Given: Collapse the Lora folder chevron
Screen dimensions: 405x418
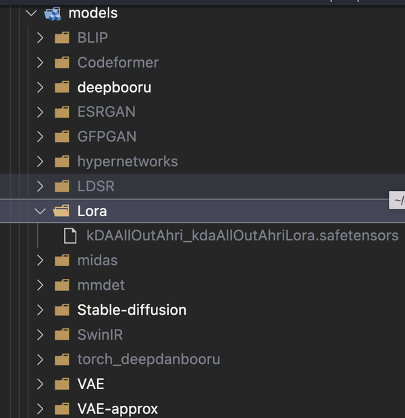Looking at the screenshot, I should (40, 211).
